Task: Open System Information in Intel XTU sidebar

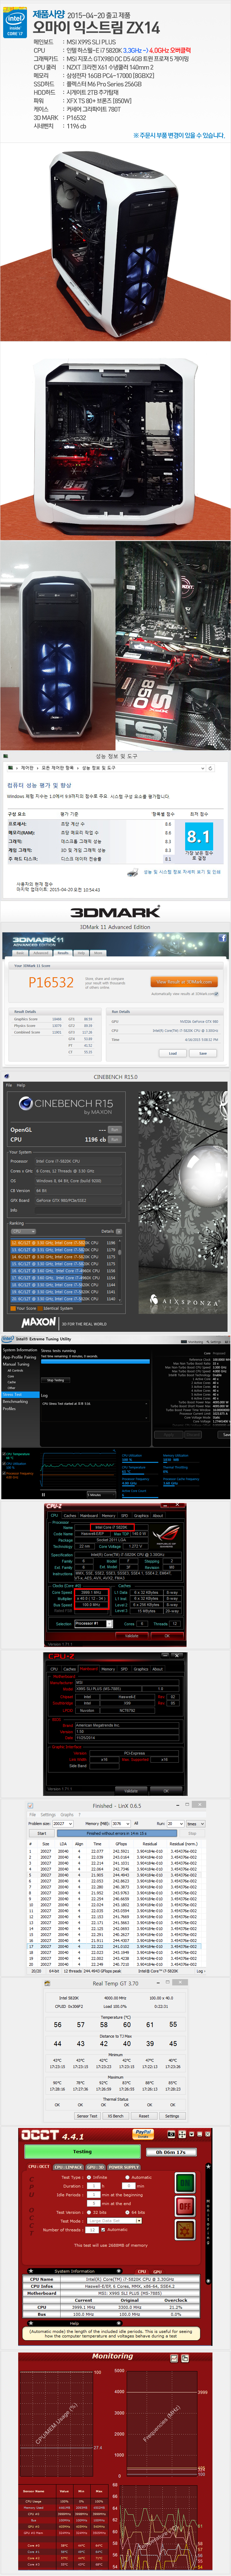Action: coord(20,1350)
